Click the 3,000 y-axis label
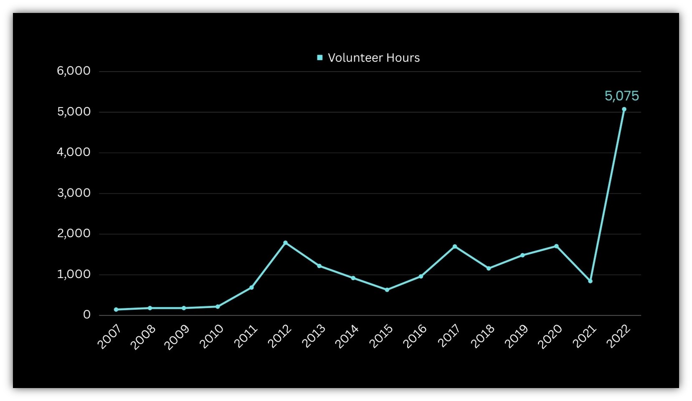The width and height of the screenshot is (692, 401). tap(74, 193)
